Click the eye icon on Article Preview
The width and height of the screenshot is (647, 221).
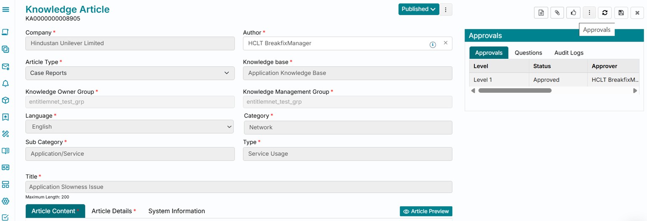[406, 211]
